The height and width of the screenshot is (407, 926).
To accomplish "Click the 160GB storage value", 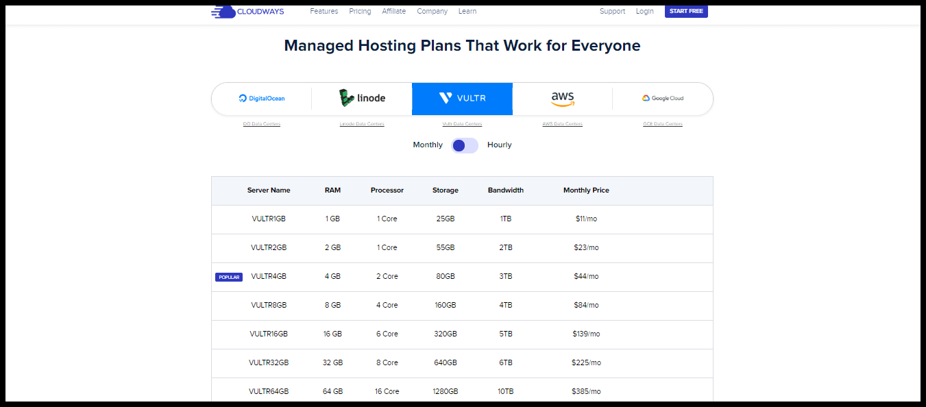I will click(x=446, y=306).
